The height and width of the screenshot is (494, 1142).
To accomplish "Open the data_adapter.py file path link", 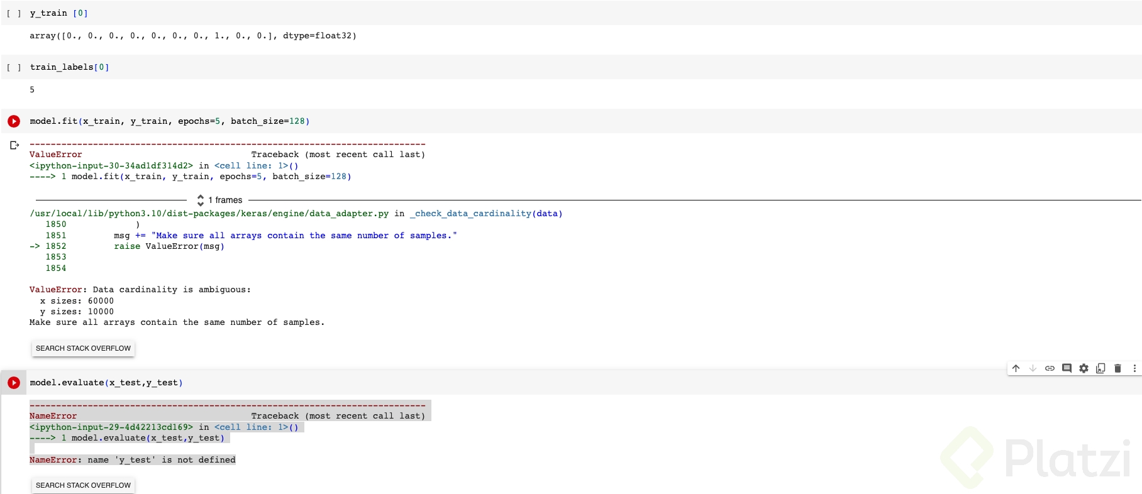I will 209,214.
